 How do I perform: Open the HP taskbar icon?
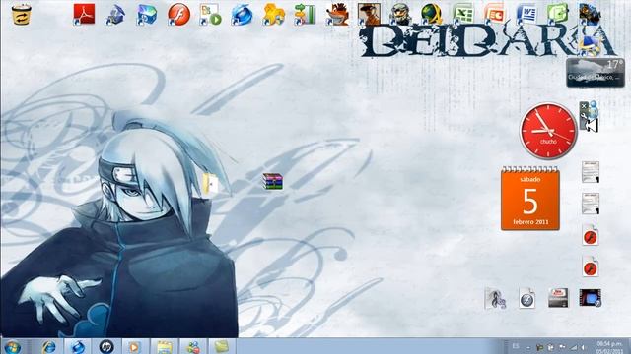click(x=106, y=347)
